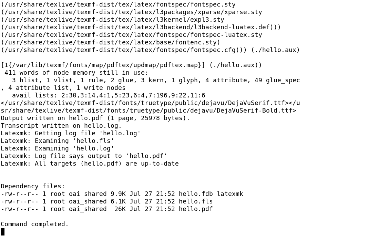This screenshot has height=241, width=379.
Task: Click the DejaVuSerif-Bold.ttf font path
Action: [x=148, y=111]
